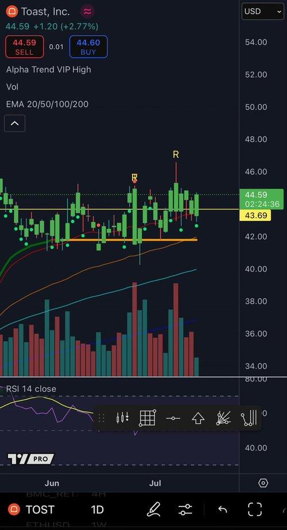Tap the undo arrow icon
Screen dimensions: 287x530
pyautogui.click(x=222, y=509)
